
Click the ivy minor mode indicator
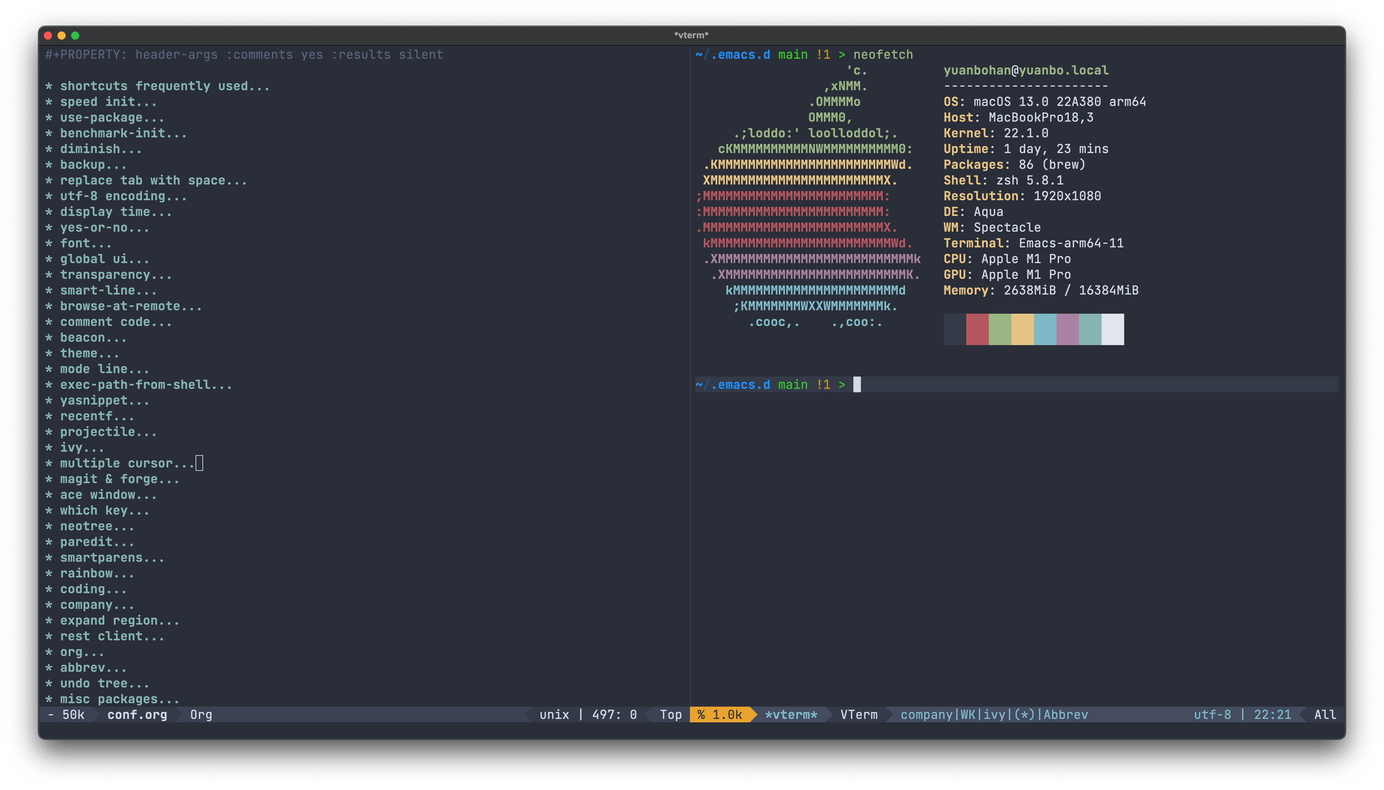click(x=994, y=714)
